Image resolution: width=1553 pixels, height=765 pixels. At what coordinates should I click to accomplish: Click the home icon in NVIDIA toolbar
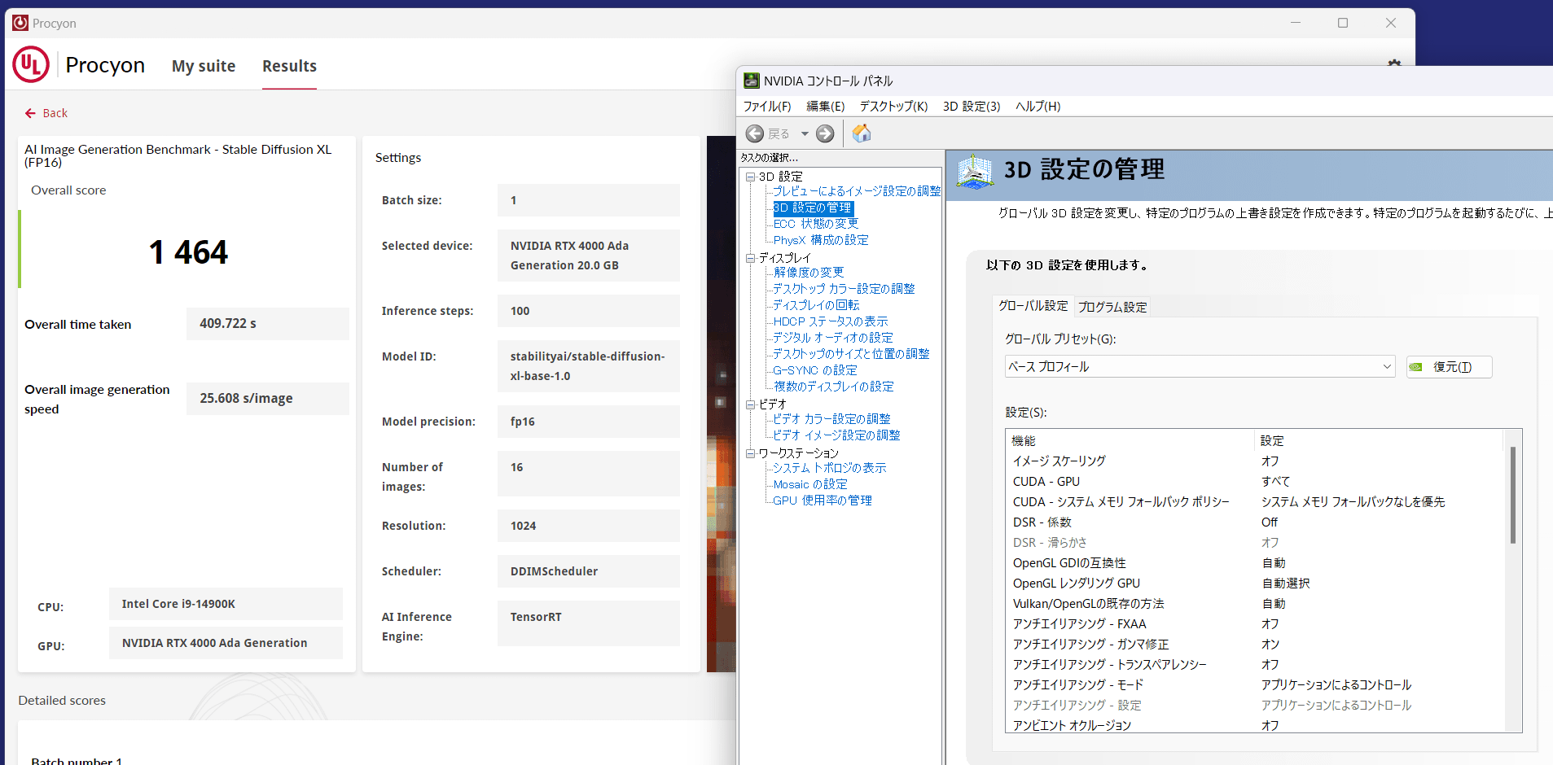tap(862, 133)
